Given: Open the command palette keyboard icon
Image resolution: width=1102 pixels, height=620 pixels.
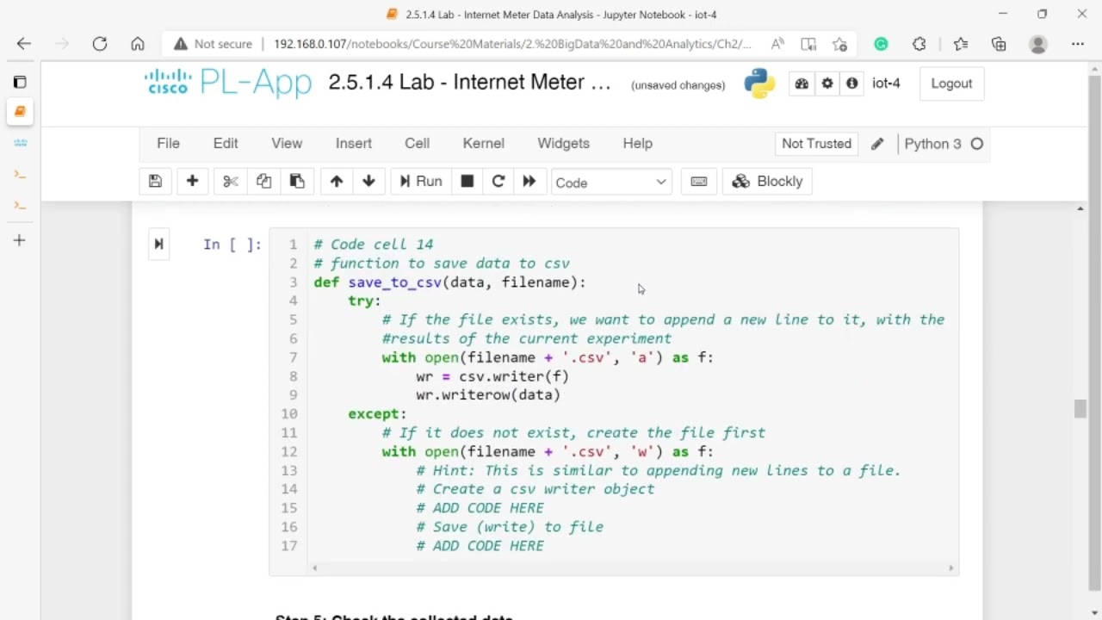Looking at the screenshot, I should coord(699,182).
